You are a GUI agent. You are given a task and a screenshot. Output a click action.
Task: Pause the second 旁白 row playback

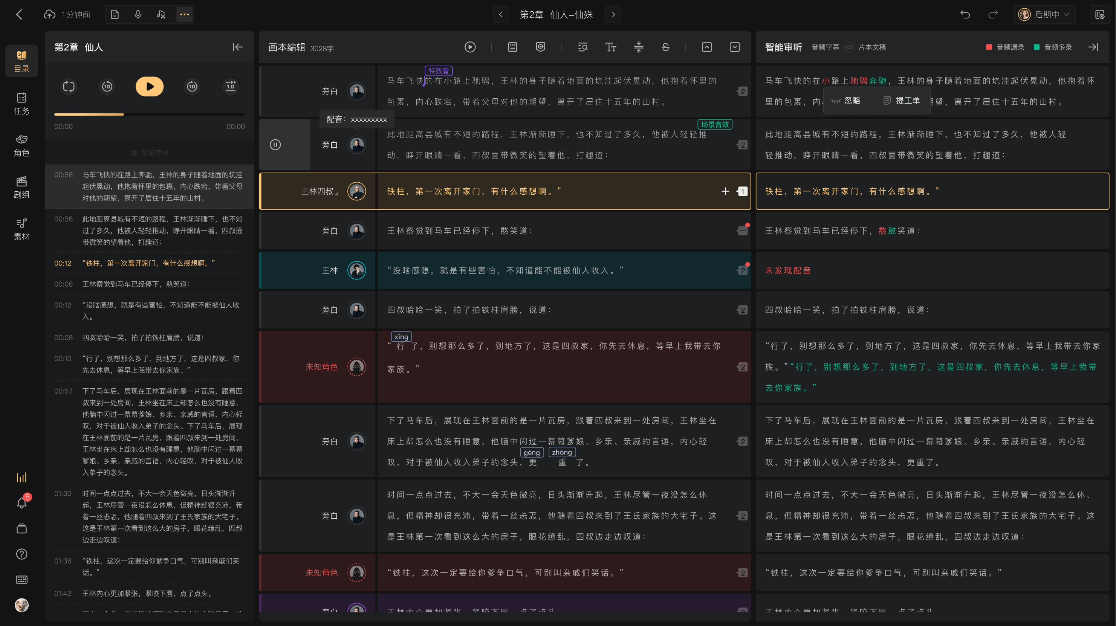(275, 145)
